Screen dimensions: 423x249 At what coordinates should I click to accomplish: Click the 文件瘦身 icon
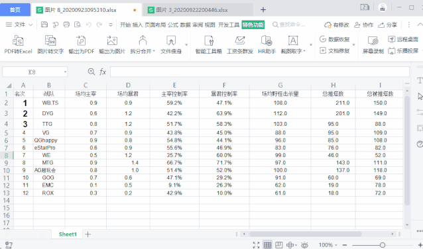point(171,41)
